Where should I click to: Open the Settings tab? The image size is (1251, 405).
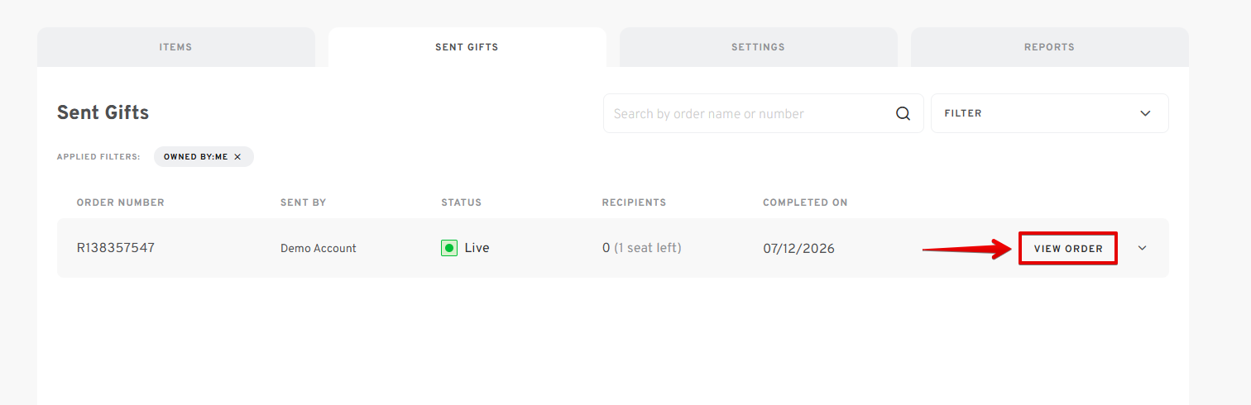click(x=758, y=47)
